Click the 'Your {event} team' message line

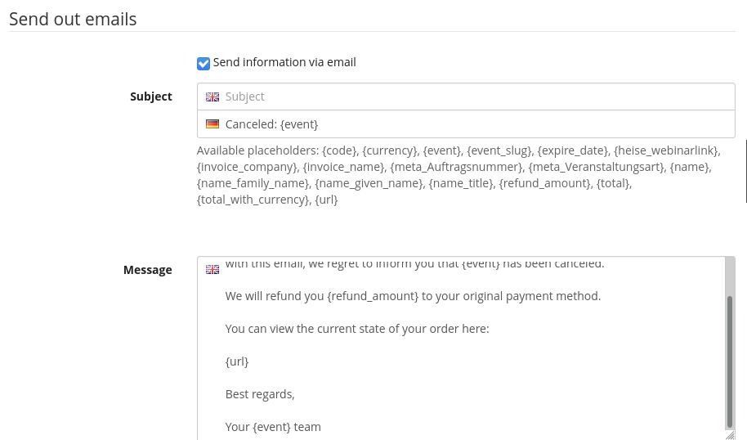[x=273, y=427]
